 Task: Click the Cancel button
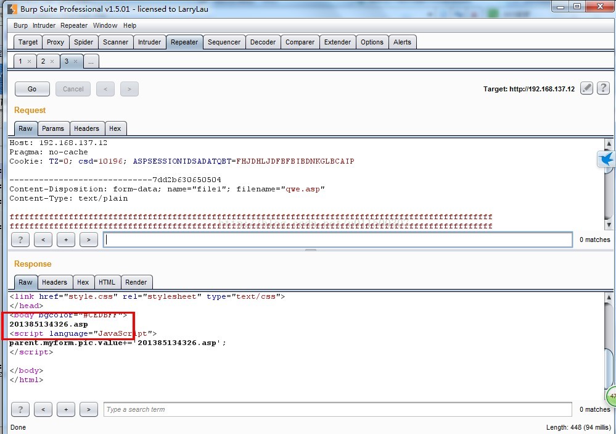click(x=73, y=89)
